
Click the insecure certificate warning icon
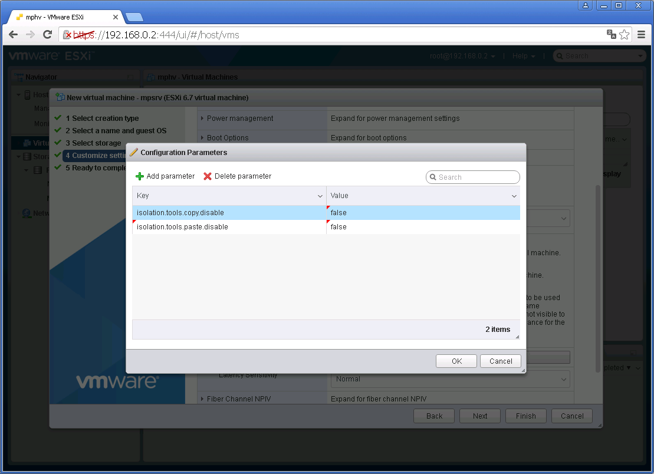(67, 35)
